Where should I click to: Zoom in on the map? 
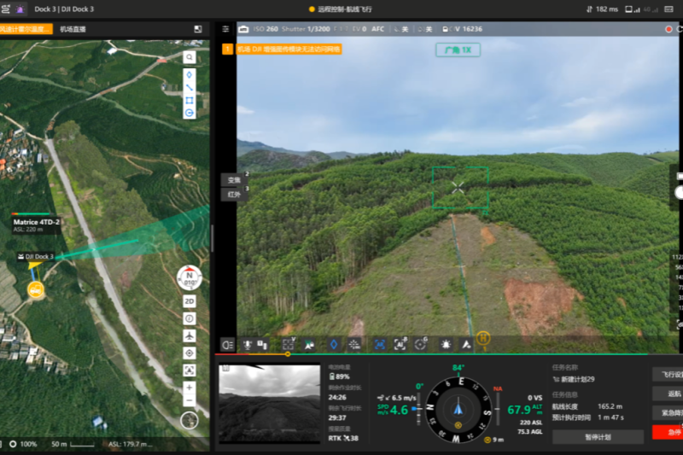pyautogui.click(x=190, y=387)
